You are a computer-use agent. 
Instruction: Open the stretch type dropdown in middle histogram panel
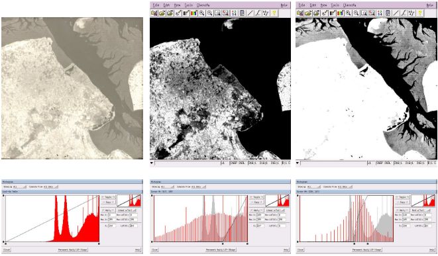[x=275, y=210]
